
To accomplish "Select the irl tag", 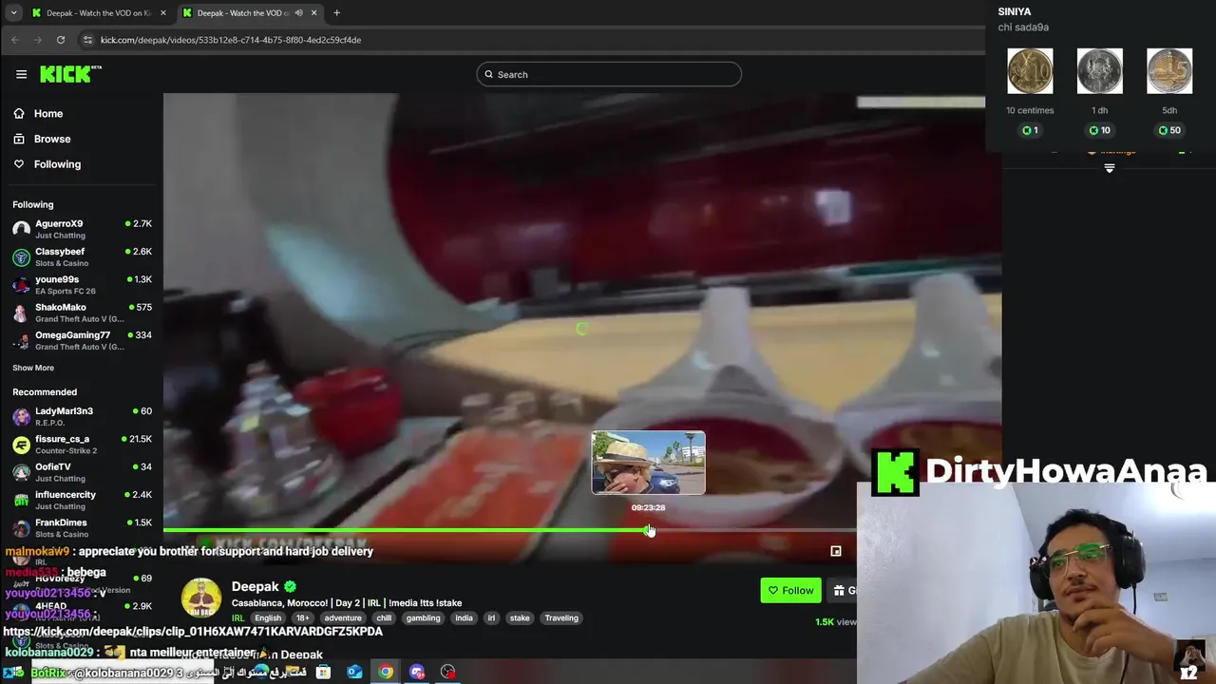I will 491,618.
